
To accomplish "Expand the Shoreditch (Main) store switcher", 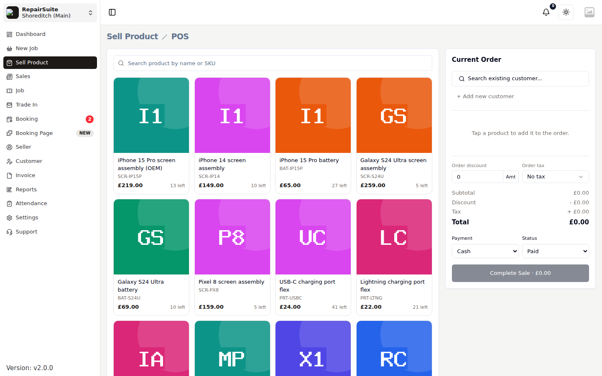I will pos(50,13).
